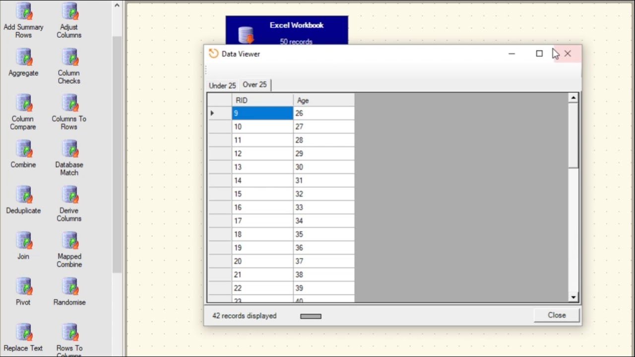The height and width of the screenshot is (357, 635).
Task: Click the RID column header
Action: click(x=262, y=100)
